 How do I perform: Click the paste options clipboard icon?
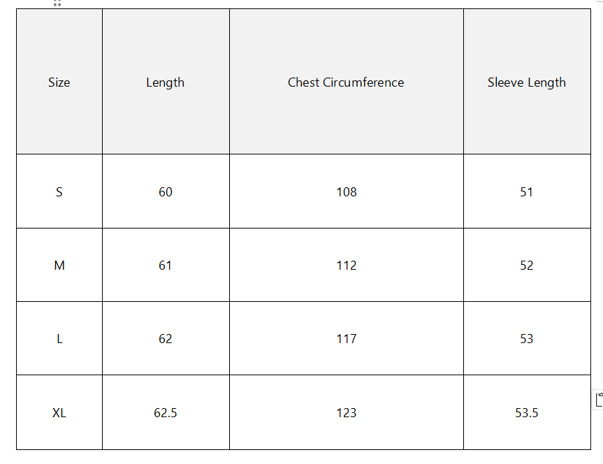[599, 400]
